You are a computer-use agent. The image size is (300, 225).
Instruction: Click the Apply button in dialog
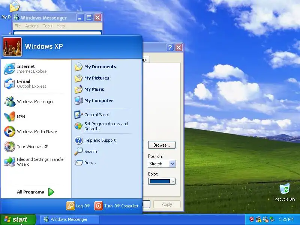(167, 204)
